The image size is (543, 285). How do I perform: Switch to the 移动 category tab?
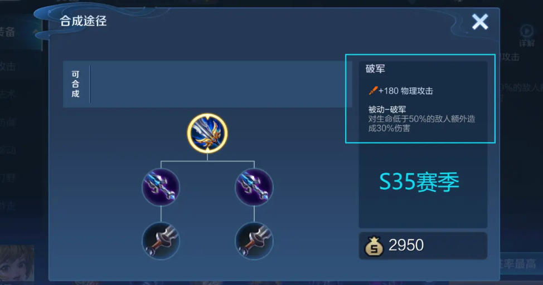8,150
